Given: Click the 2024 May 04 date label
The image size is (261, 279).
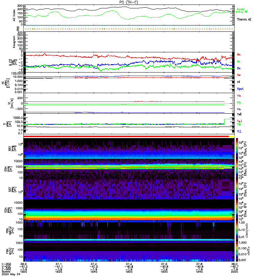Looking at the screenshot, I should click(11, 274).
